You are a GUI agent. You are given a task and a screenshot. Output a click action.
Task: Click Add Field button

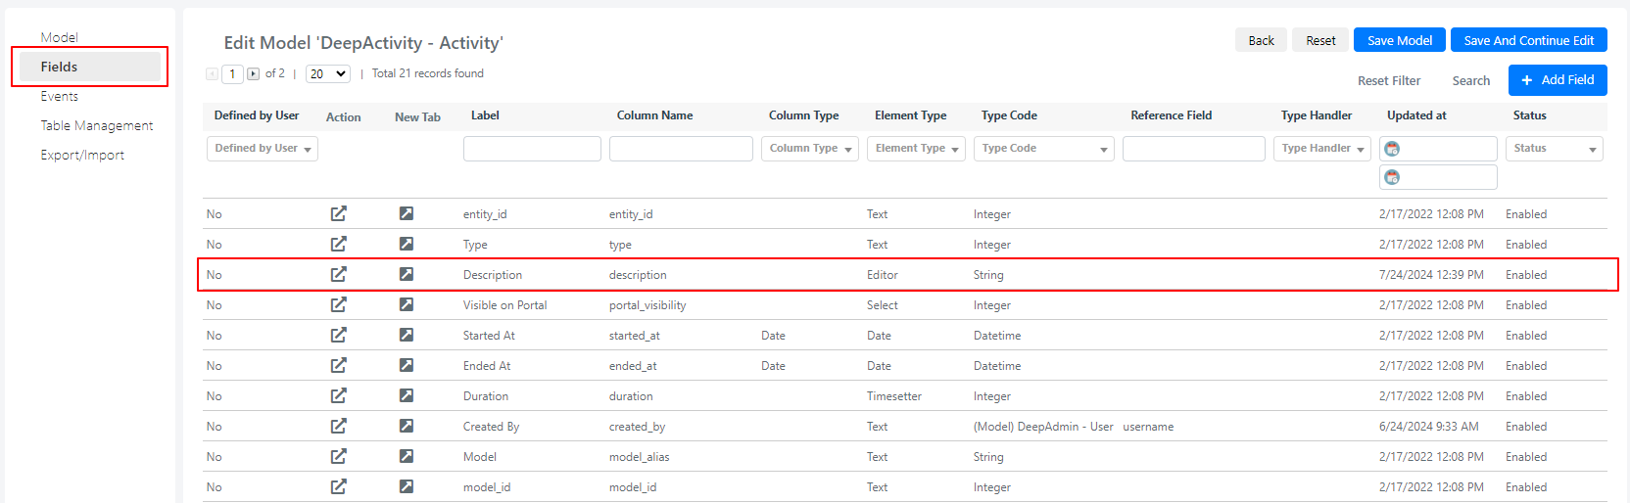[1558, 80]
